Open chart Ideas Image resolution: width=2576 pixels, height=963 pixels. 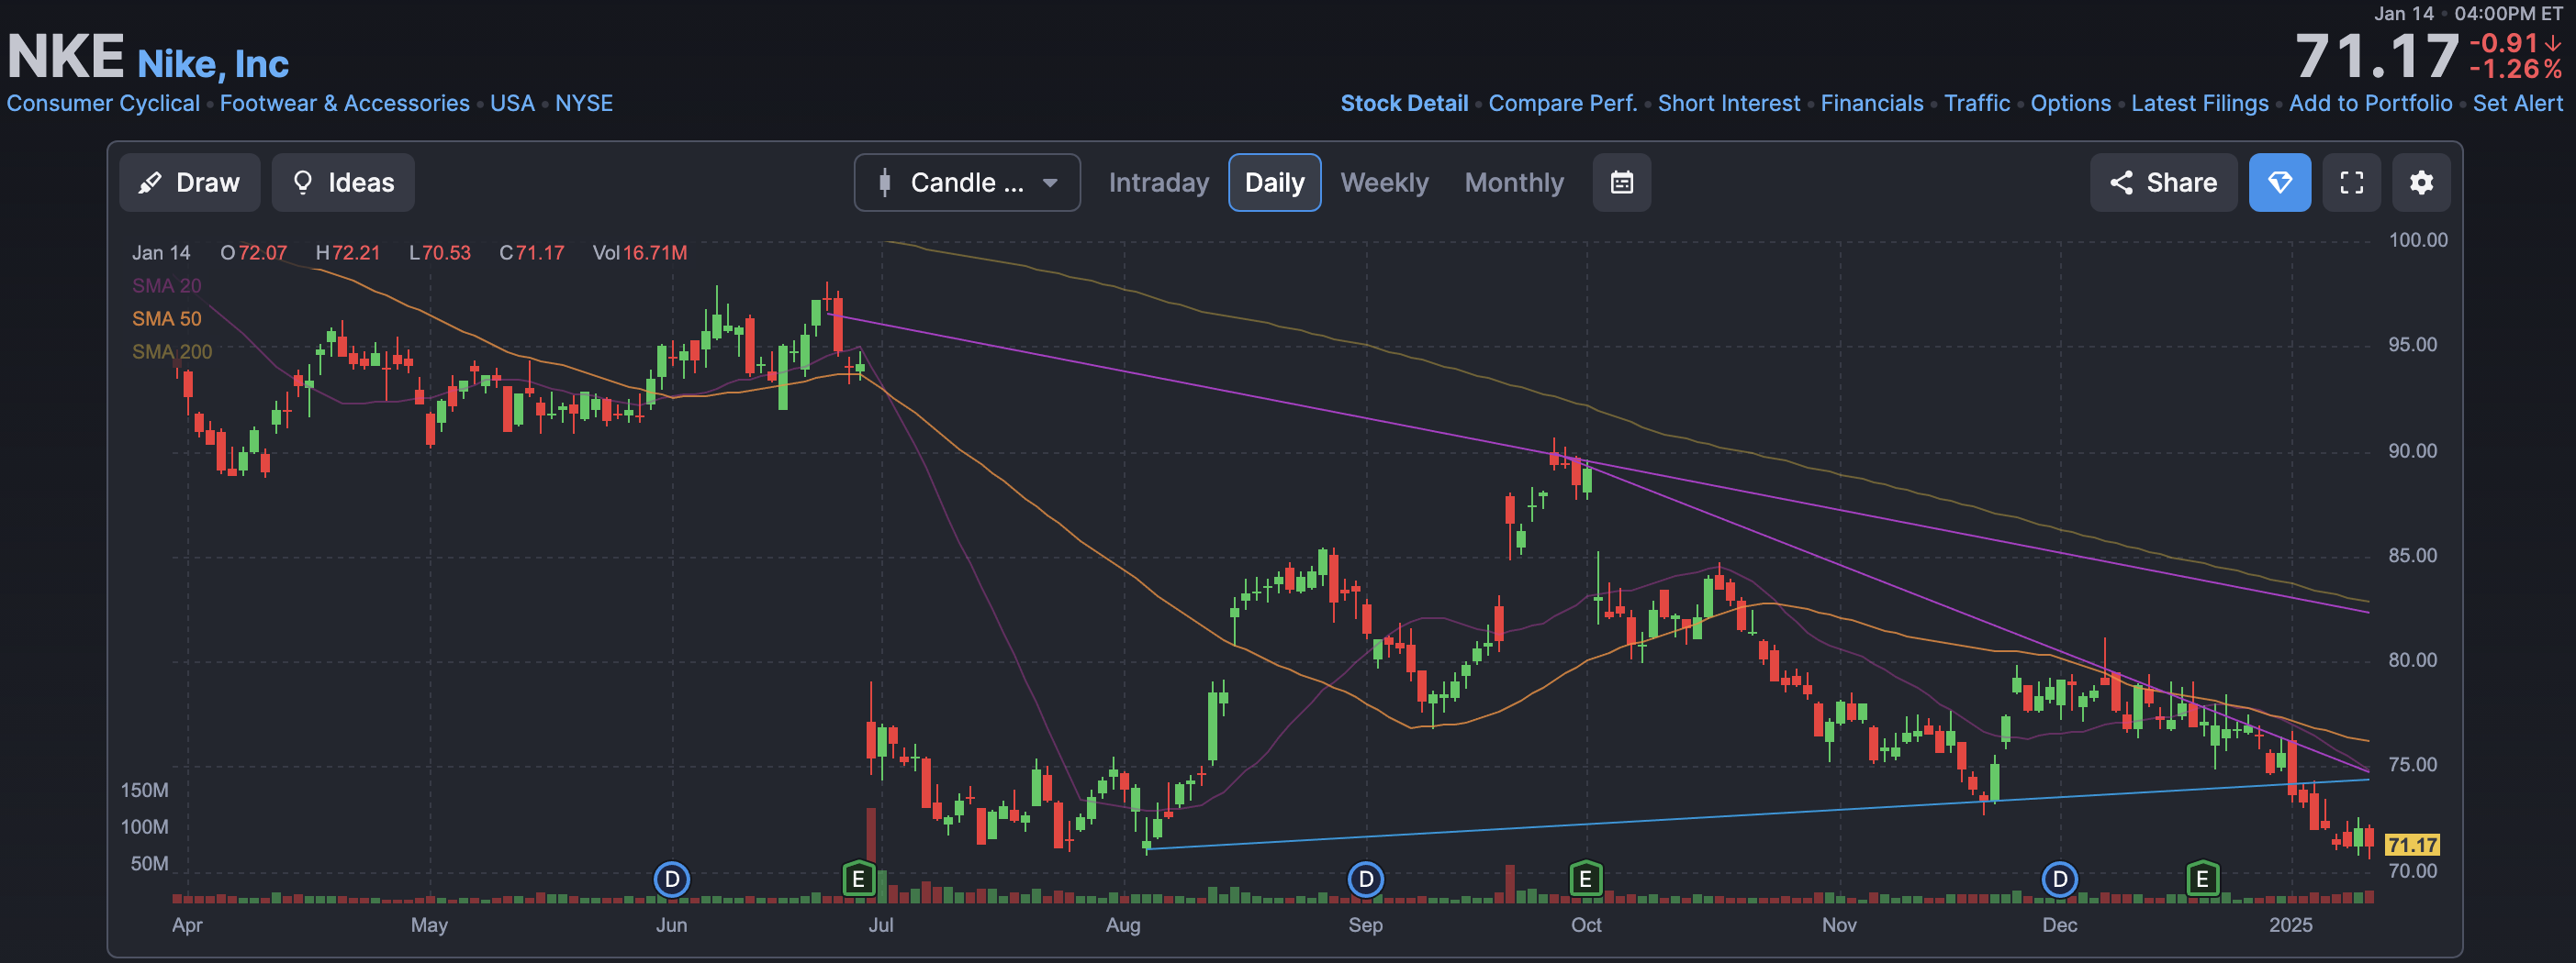[x=343, y=183]
